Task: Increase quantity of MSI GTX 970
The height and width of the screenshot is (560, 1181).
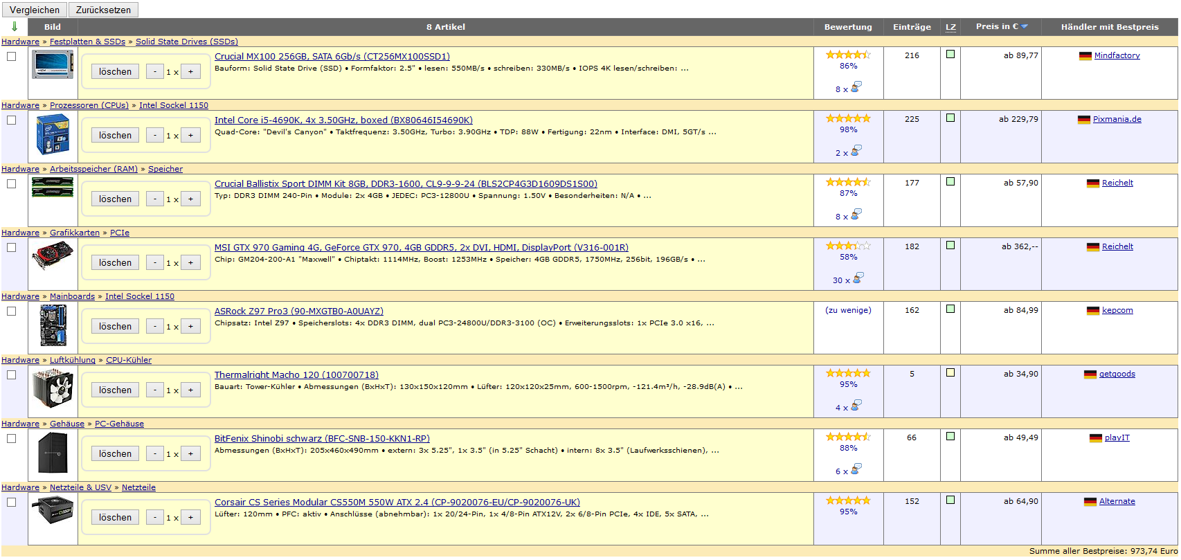Action: pyautogui.click(x=191, y=262)
